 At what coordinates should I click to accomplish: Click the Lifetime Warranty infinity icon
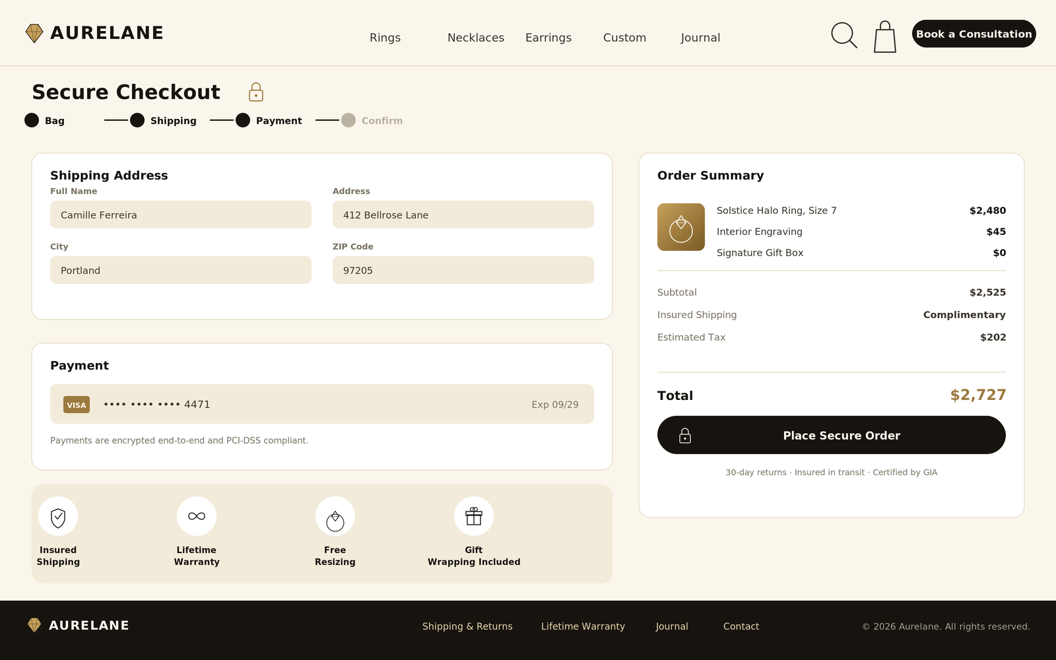coord(197,516)
